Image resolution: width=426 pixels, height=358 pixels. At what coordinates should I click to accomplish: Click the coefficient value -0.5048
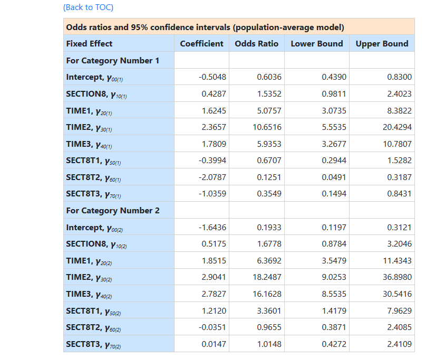point(212,77)
